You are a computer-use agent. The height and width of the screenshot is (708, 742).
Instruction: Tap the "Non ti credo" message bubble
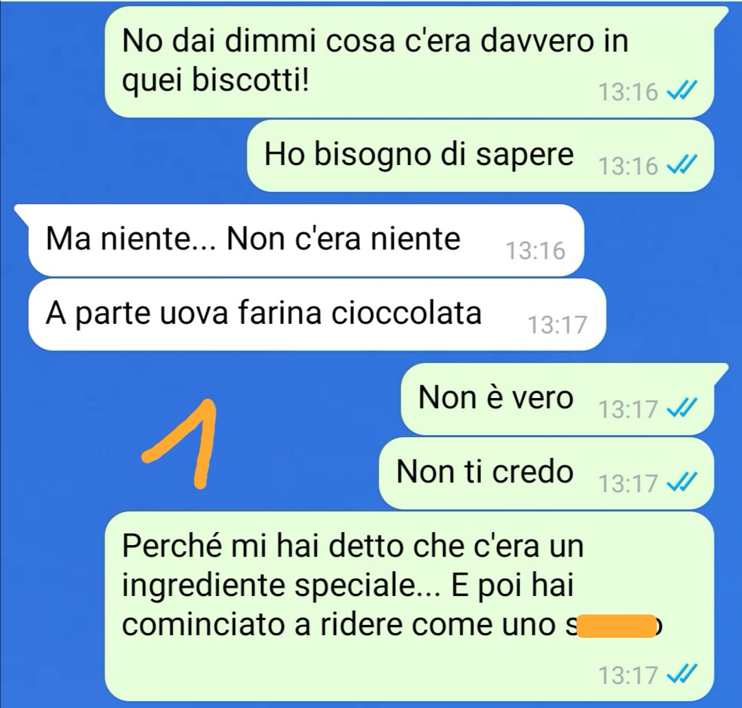click(547, 473)
